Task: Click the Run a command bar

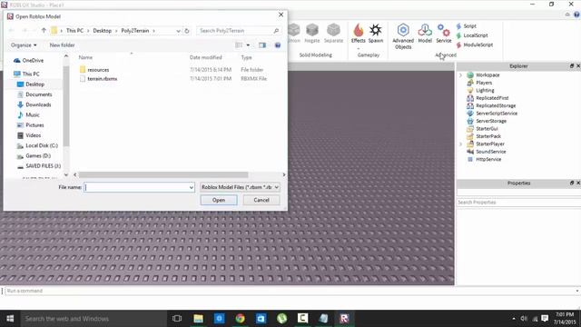Action: tap(290, 291)
